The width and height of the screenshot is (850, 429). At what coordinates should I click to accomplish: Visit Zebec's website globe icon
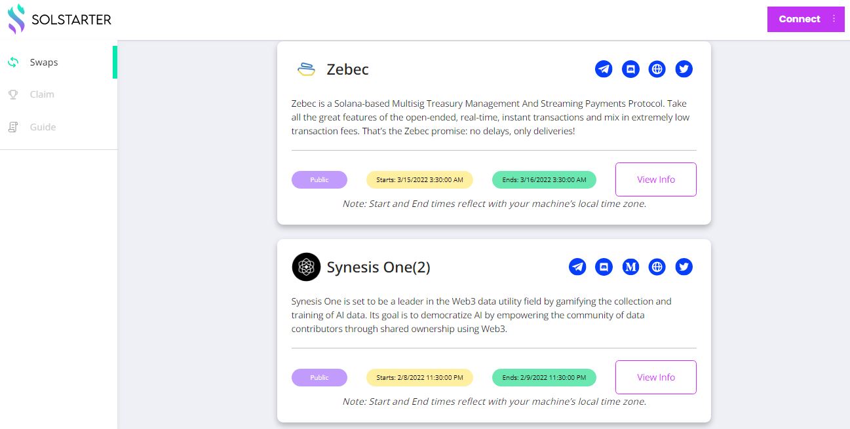(x=657, y=69)
